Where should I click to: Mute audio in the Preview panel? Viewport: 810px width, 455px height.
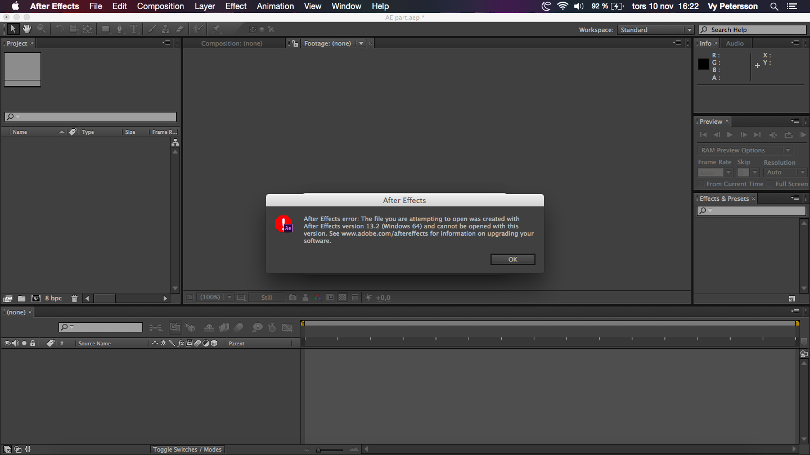click(x=773, y=135)
